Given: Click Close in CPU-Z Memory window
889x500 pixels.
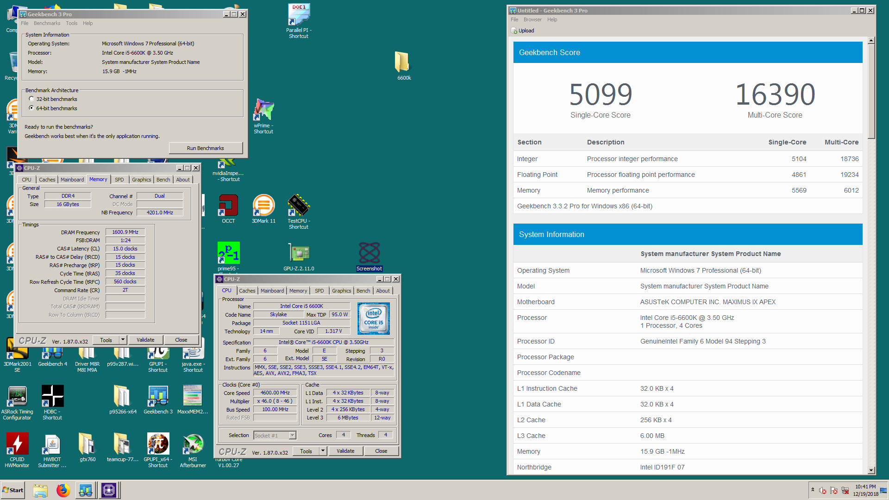Looking at the screenshot, I should [181, 340].
